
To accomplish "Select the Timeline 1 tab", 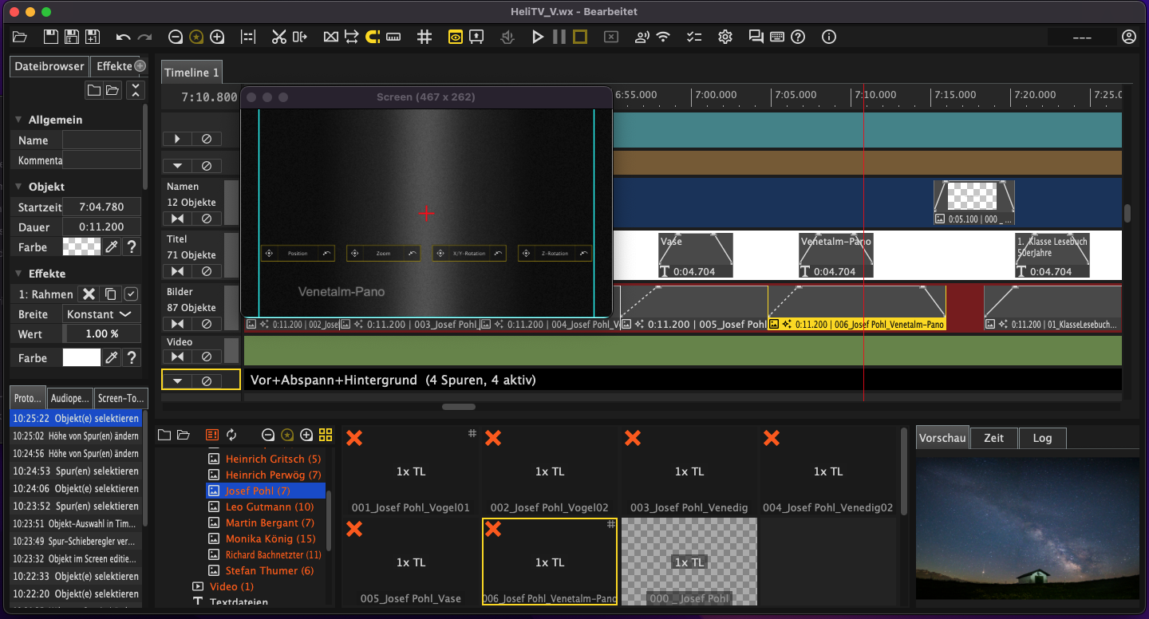I will click(x=191, y=72).
